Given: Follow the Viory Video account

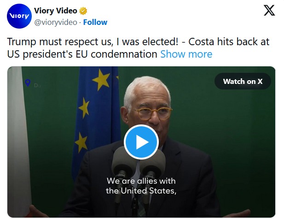Looking at the screenshot, I should 95,22.
